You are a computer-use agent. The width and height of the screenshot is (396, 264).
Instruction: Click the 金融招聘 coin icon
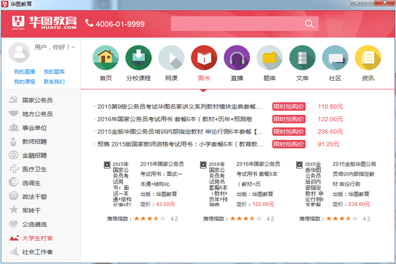(x=13, y=155)
